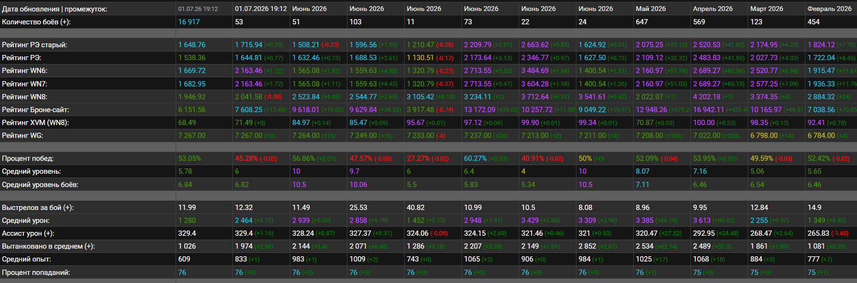Click the 'Рейтинг РЭ:' row label
The image size is (857, 283).
click(21, 57)
